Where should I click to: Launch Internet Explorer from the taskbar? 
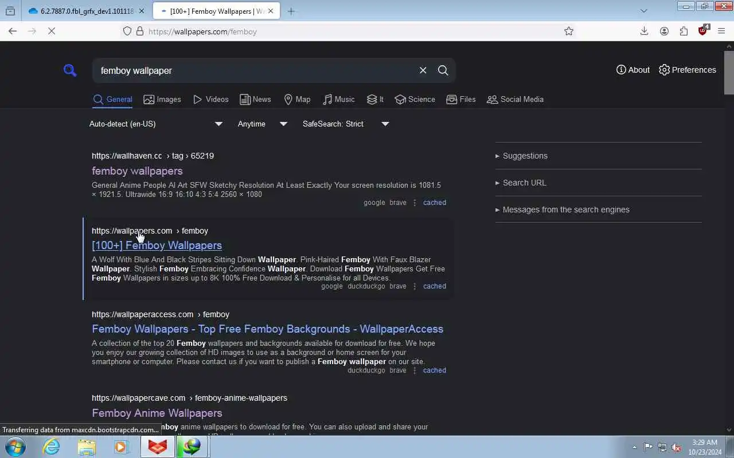tap(52, 447)
